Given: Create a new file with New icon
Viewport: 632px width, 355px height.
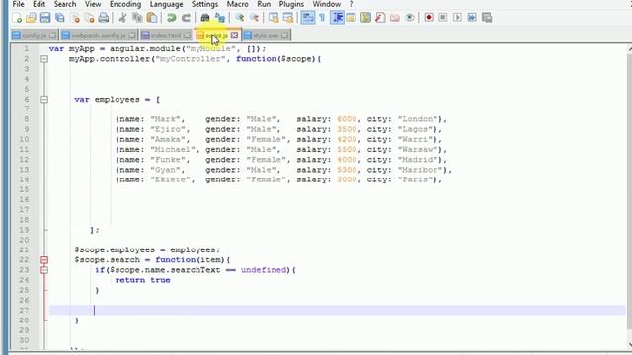Looking at the screenshot, I should click(x=17, y=18).
